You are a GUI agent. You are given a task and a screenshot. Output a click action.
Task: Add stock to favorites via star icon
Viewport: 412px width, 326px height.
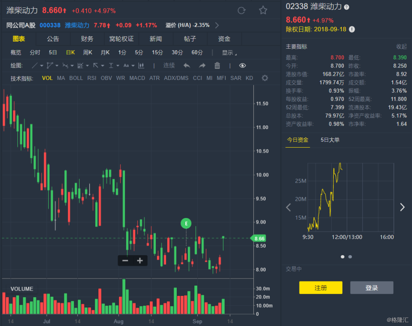263,10
